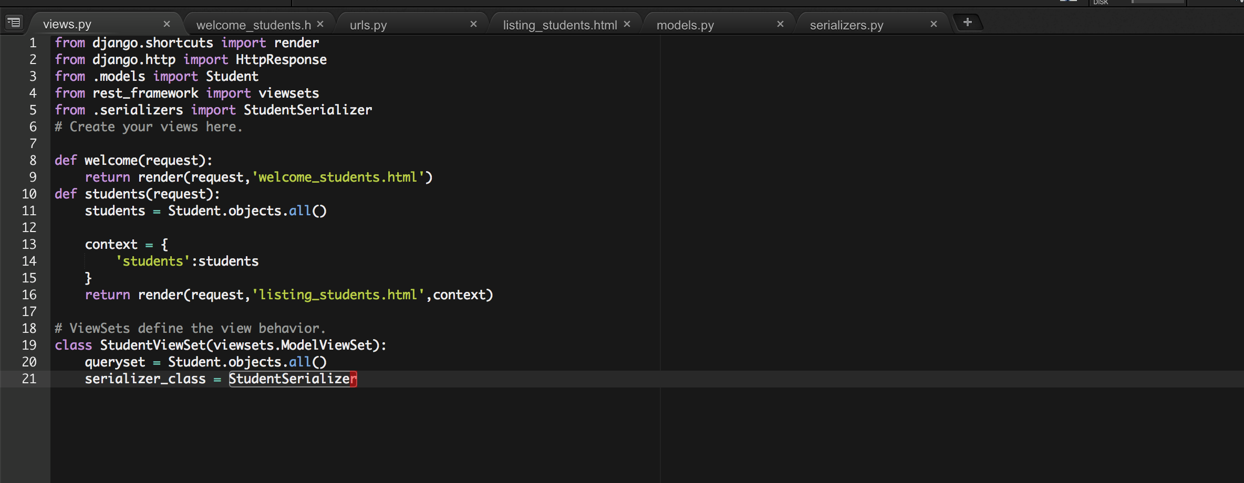
Task: Go to the listing_students.html tab
Action: pyautogui.click(x=559, y=25)
